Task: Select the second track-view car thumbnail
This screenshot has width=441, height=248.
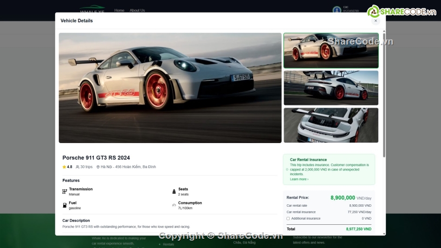Action: click(331, 88)
